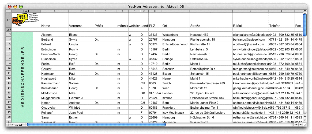Screen dimensions: 312x134
Task: Click the horizontal scrollbar's left arrow
Action: pyautogui.click(x=296, y=125)
